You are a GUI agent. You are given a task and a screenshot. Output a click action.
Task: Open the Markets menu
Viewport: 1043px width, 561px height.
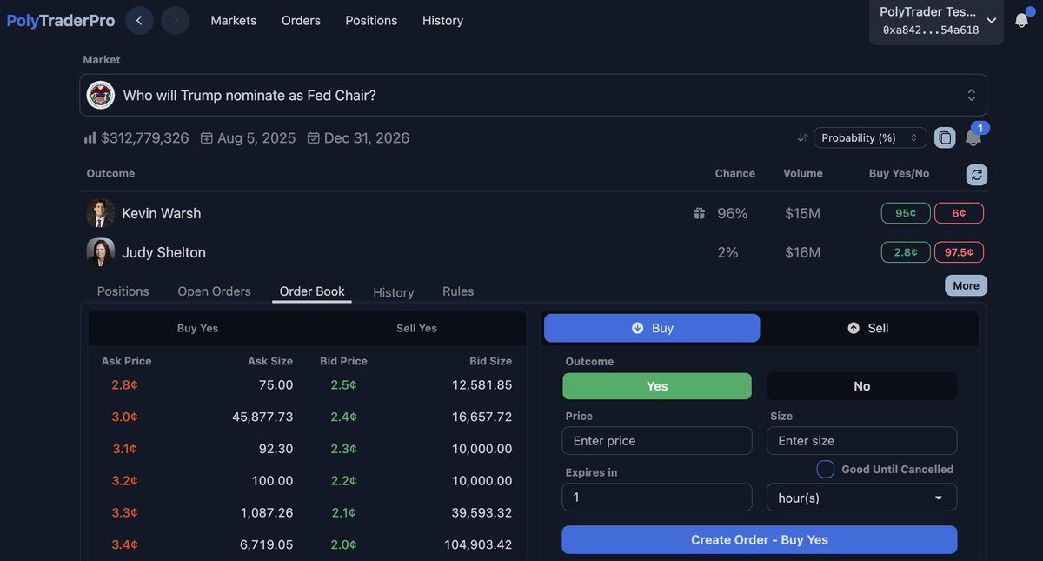[x=234, y=20]
